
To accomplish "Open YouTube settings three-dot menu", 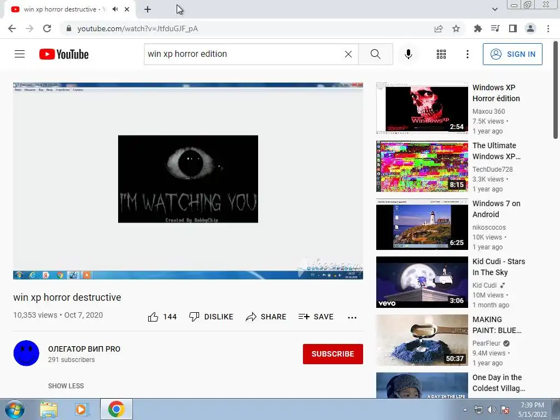I will pos(467,54).
